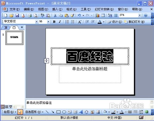The width and height of the screenshot is (154, 121).
Task: Open the fill color dropdown arrow
Action: pyautogui.click(x=109, y=112)
